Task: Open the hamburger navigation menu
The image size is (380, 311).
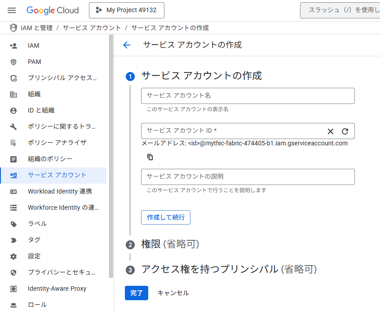Action: pos(12,10)
